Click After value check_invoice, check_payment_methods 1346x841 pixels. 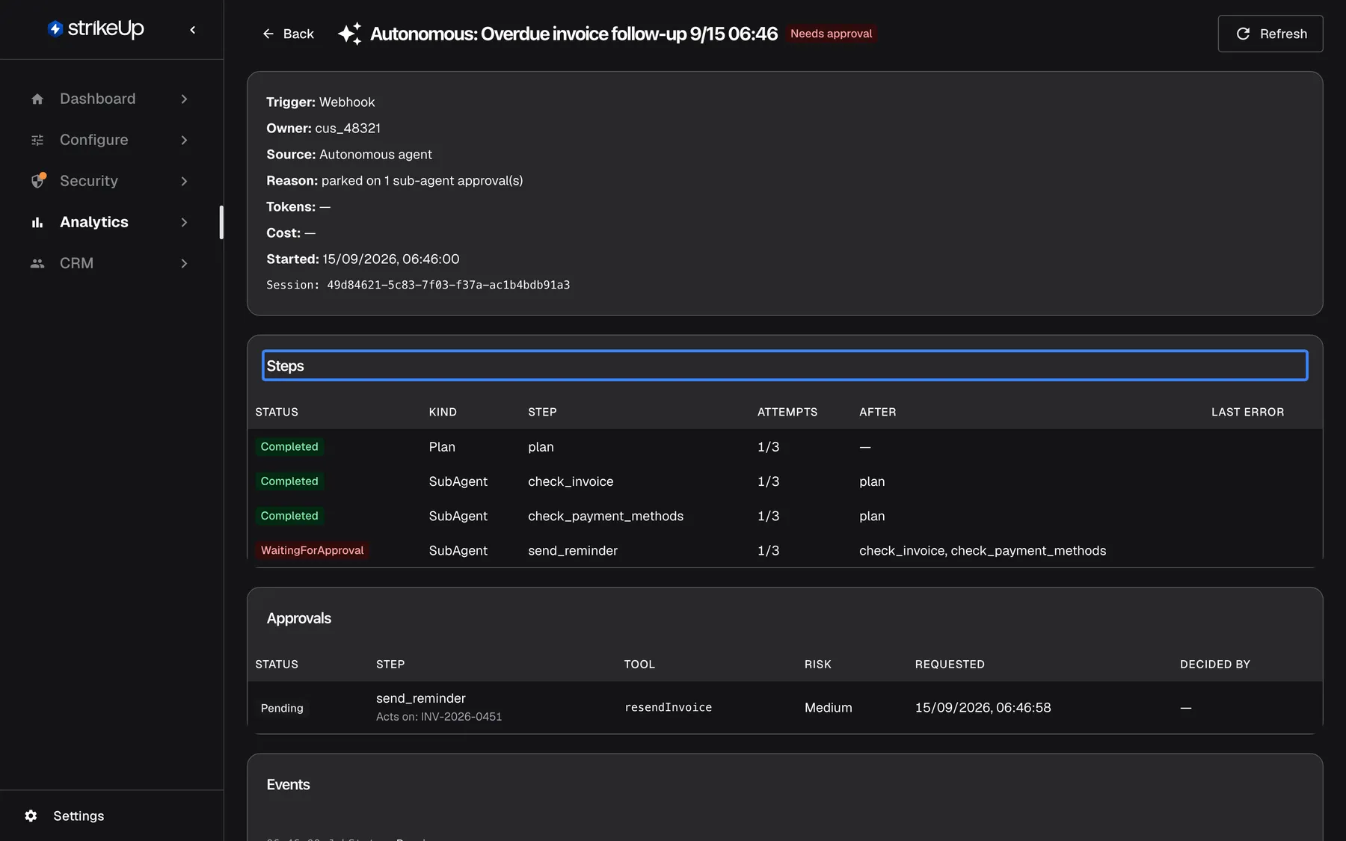pos(982,550)
